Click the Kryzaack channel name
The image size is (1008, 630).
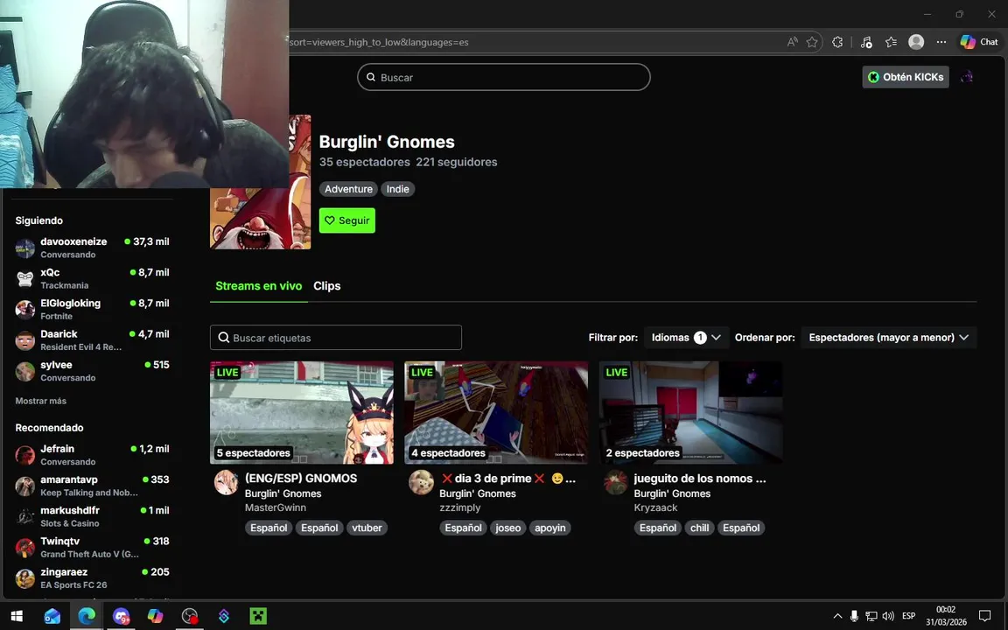pos(655,507)
